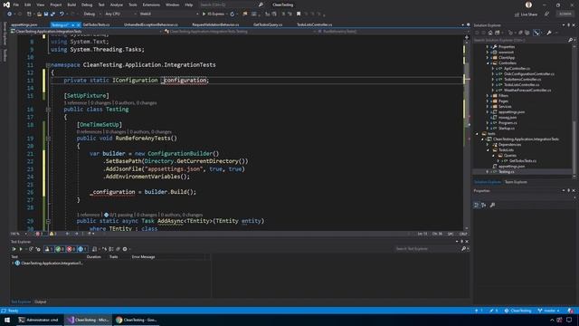
Task: Click the Undo toolbar icon
Action: 62,14
